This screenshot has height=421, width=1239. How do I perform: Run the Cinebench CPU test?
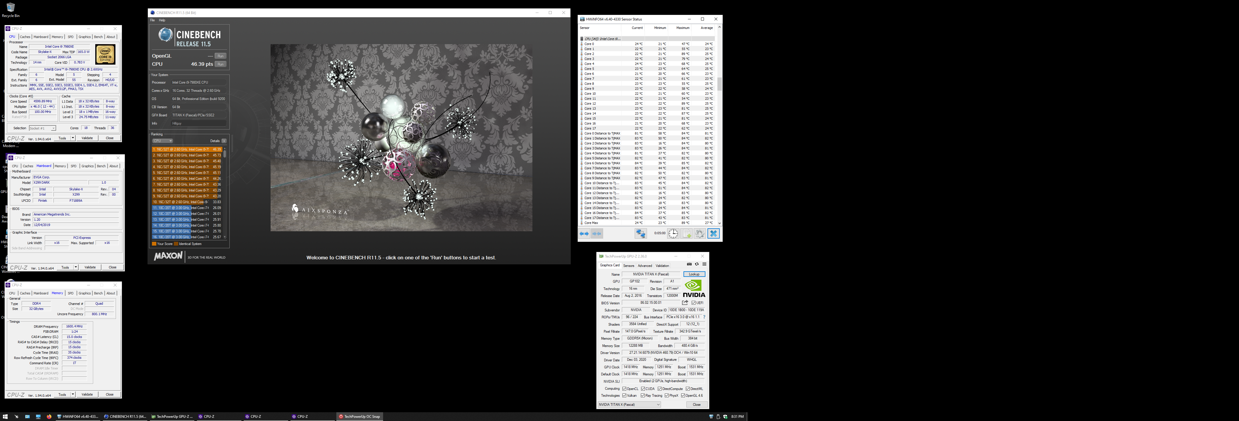click(x=220, y=64)
